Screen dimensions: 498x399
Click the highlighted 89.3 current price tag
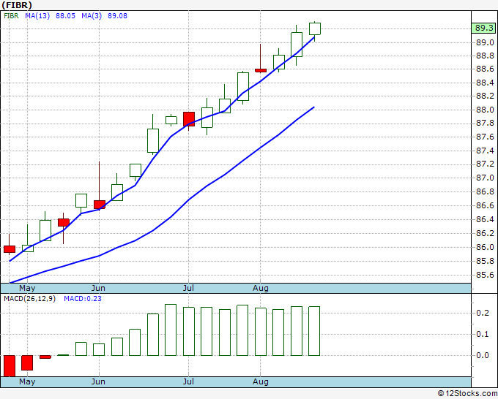(x=483, y=28)
